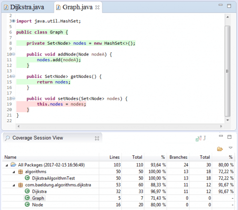Fold the setNodes method at line 18
The width and height of the screenshot is (238, 210).
[x=14, y=98]
